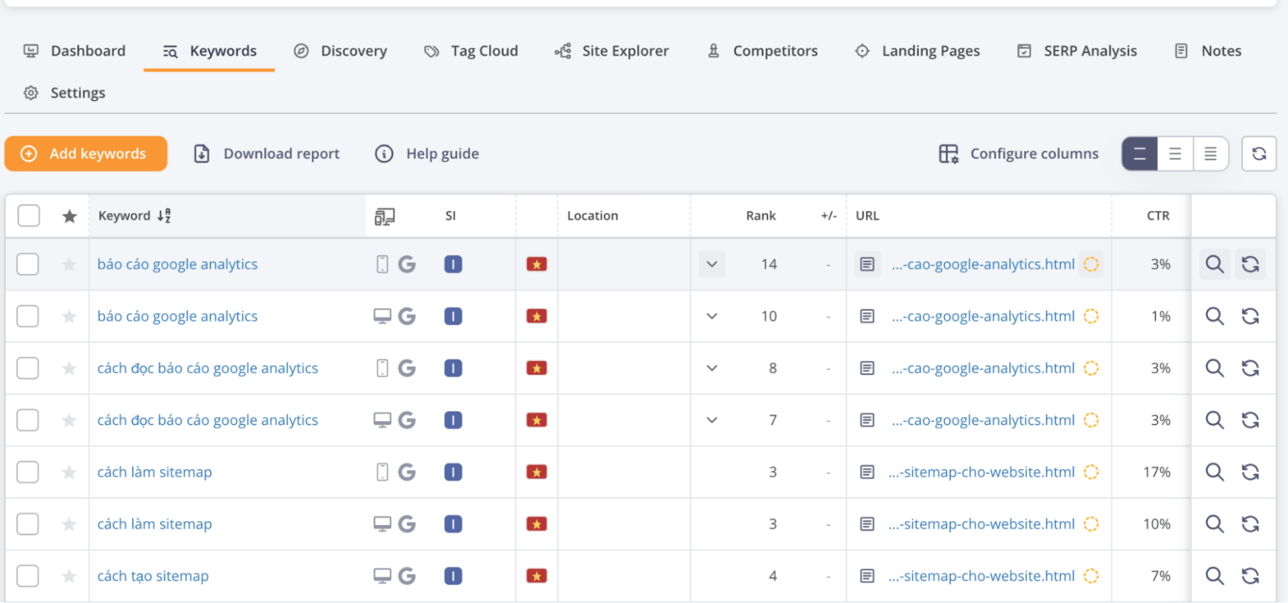Click the SI badge in rank 8 row
The height and width of the screenshot is (603, 1288).
[453, 368]
